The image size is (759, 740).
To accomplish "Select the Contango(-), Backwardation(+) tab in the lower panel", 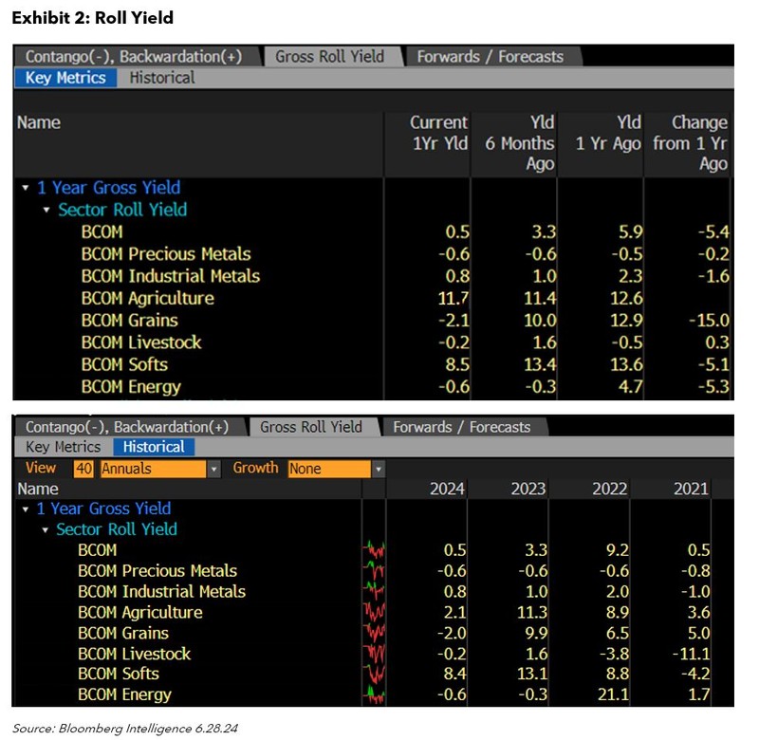I will click(127, 427).
